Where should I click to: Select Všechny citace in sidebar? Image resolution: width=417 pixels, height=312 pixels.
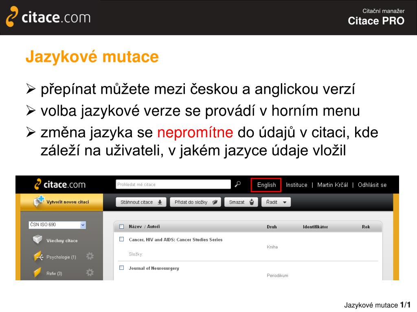click(x=62, y=240)
